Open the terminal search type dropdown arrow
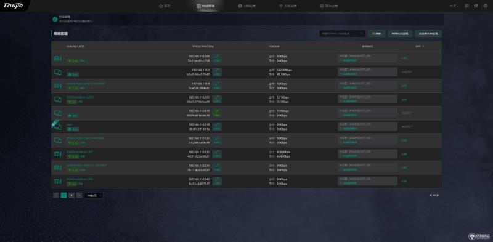This screenshot has height=242, width=493. pos(362,33)
